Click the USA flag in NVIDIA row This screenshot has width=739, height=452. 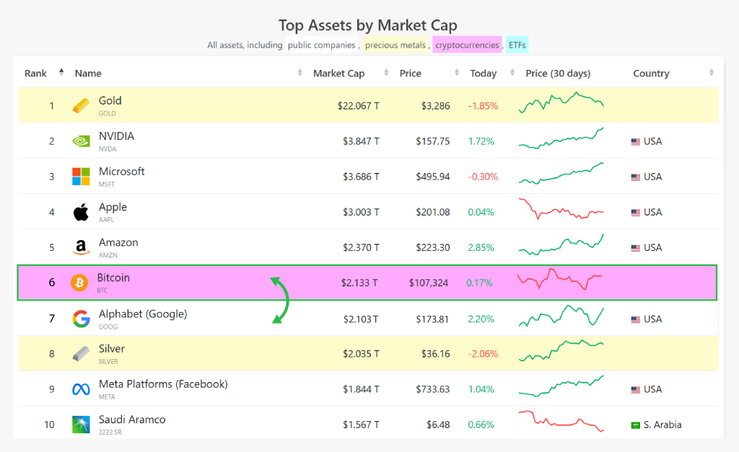coord(635,142)
